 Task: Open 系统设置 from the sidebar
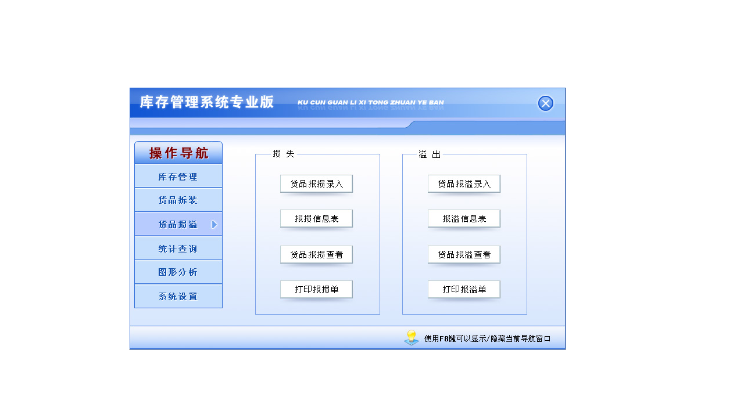[178, 296]
